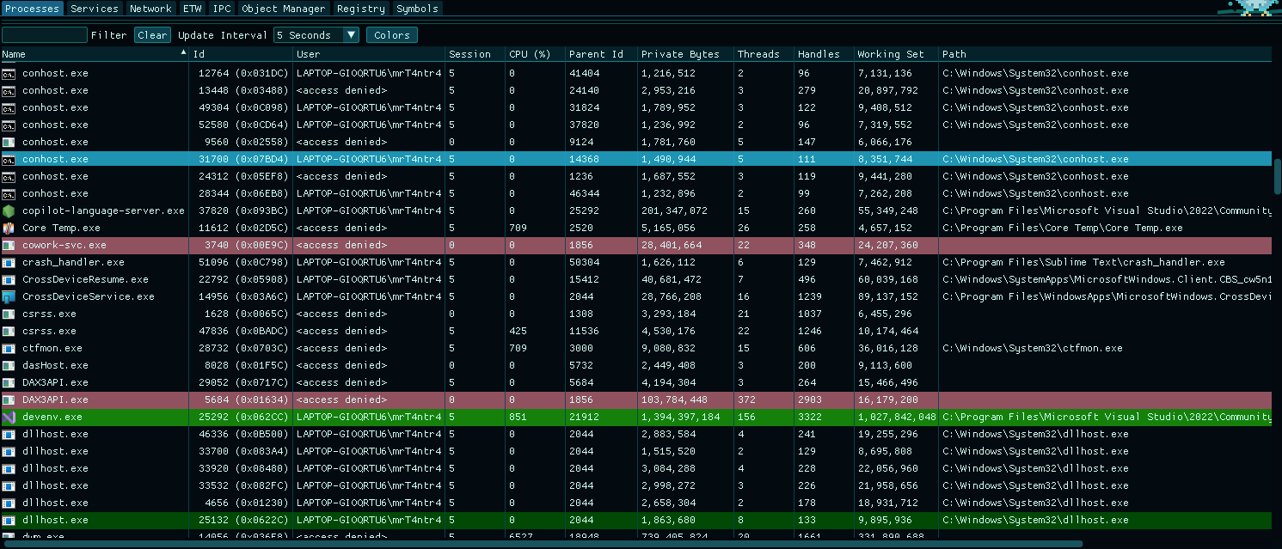Click the Handles value 2903
The width and height of the screenshot is (1282, 549).
point(810,400)
